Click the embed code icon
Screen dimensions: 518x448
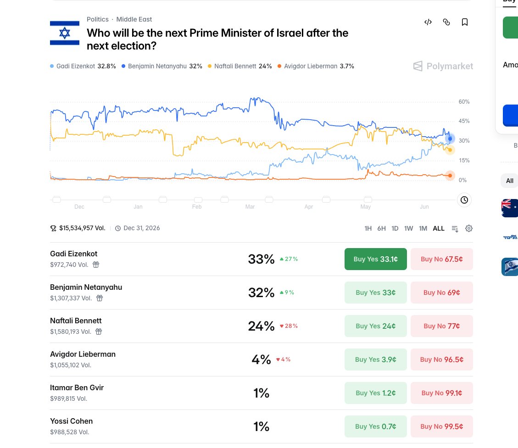(x=428, y=22)
